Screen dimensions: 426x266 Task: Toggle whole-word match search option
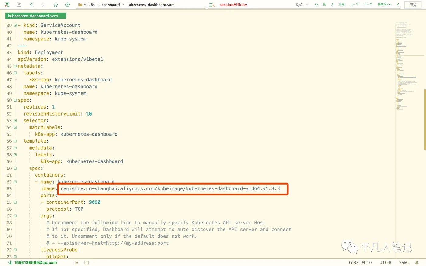click(324, 5)
